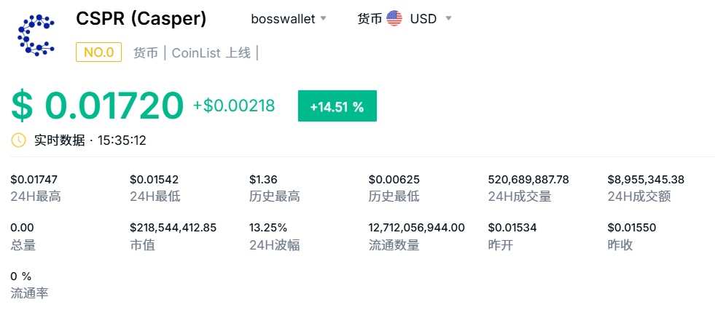Screen dimensions: 715x310
Task: Expand the USD currency dropdown
Action: [x=448, y=19]
